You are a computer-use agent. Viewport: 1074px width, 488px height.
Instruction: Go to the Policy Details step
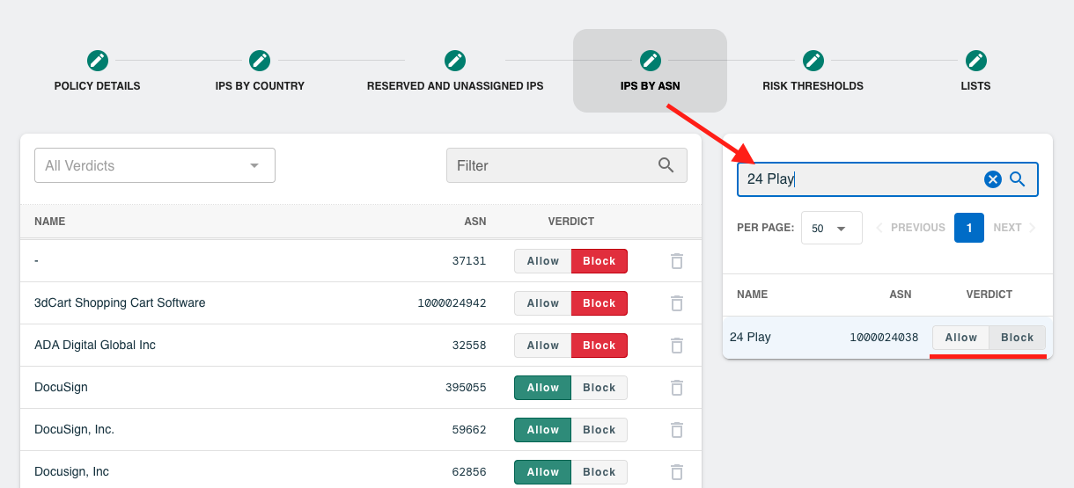[x=98, y=71]
